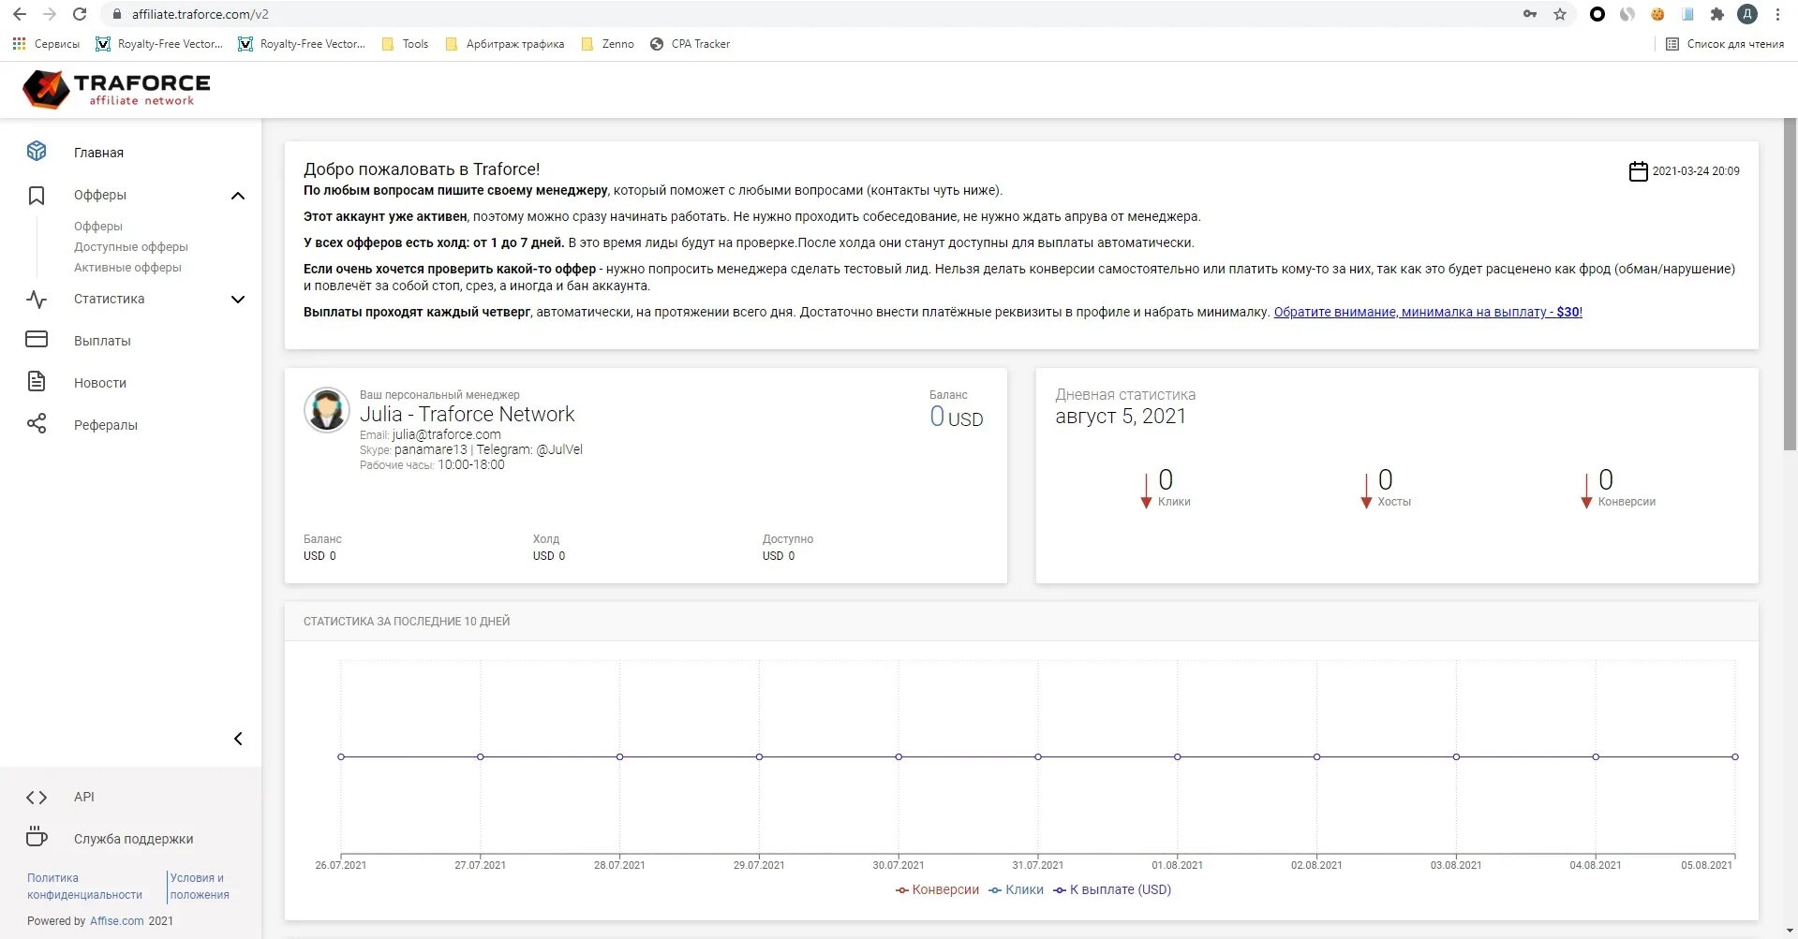The width and height of the screenshot is (1798, 939).
Task: Open the CPA Tracker bookmark
Action: tap(690, 44)
